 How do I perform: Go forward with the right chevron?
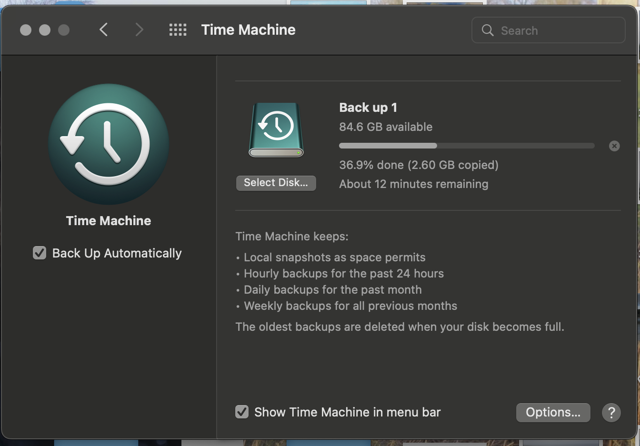pyautogui.click(x=139, y=30)
